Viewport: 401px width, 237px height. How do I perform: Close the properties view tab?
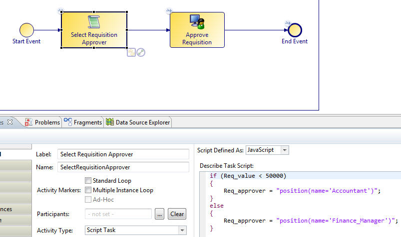point(10,122)
